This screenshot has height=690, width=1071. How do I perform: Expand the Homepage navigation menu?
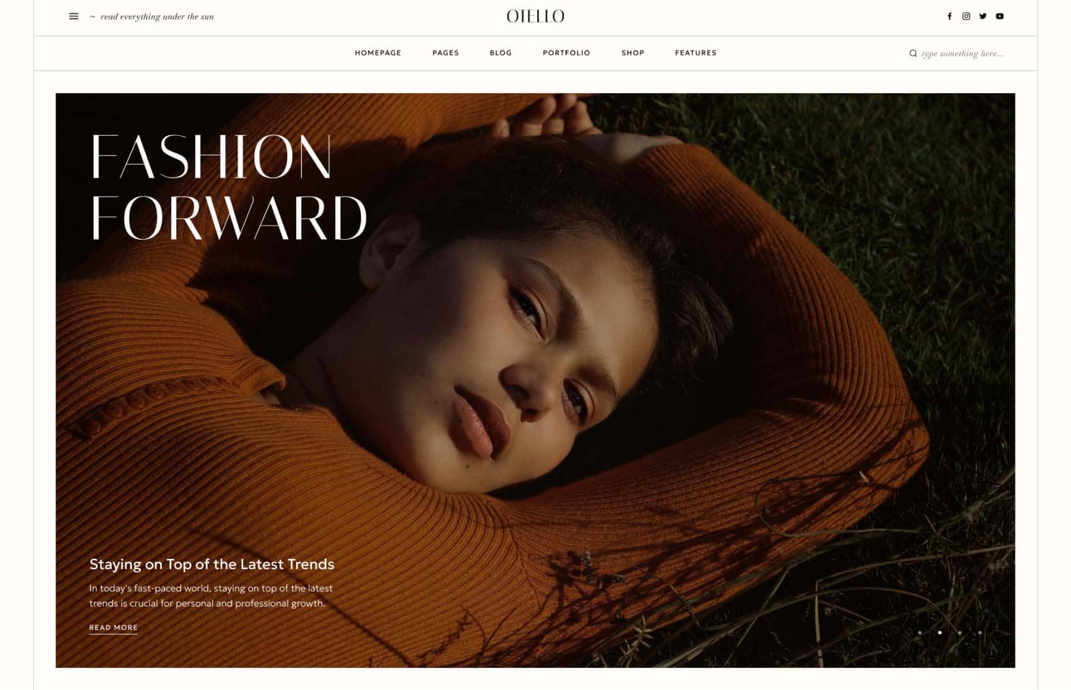click(x=378, y=53)
